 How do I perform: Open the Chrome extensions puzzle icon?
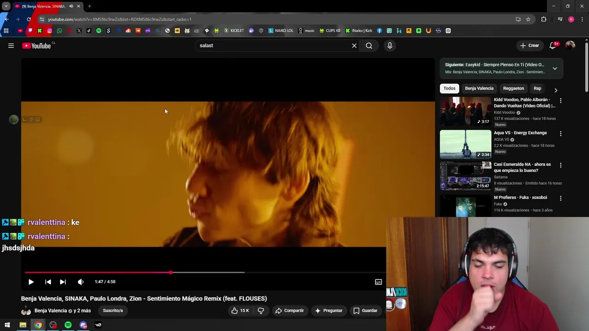(x=544, y=19)
